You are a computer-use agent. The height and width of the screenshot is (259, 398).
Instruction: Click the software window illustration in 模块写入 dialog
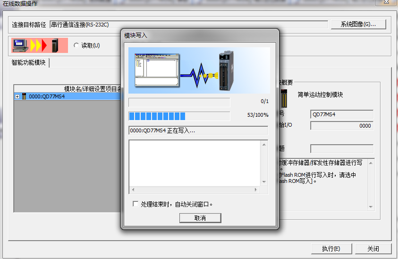click(157, 71)
